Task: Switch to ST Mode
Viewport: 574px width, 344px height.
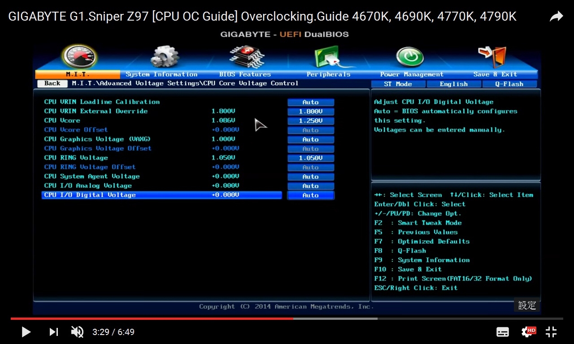Action: coord(398,84)
